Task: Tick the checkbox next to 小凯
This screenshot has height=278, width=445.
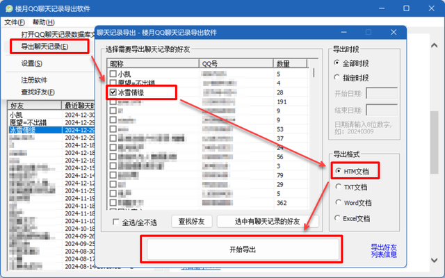Action: (113, 74)
